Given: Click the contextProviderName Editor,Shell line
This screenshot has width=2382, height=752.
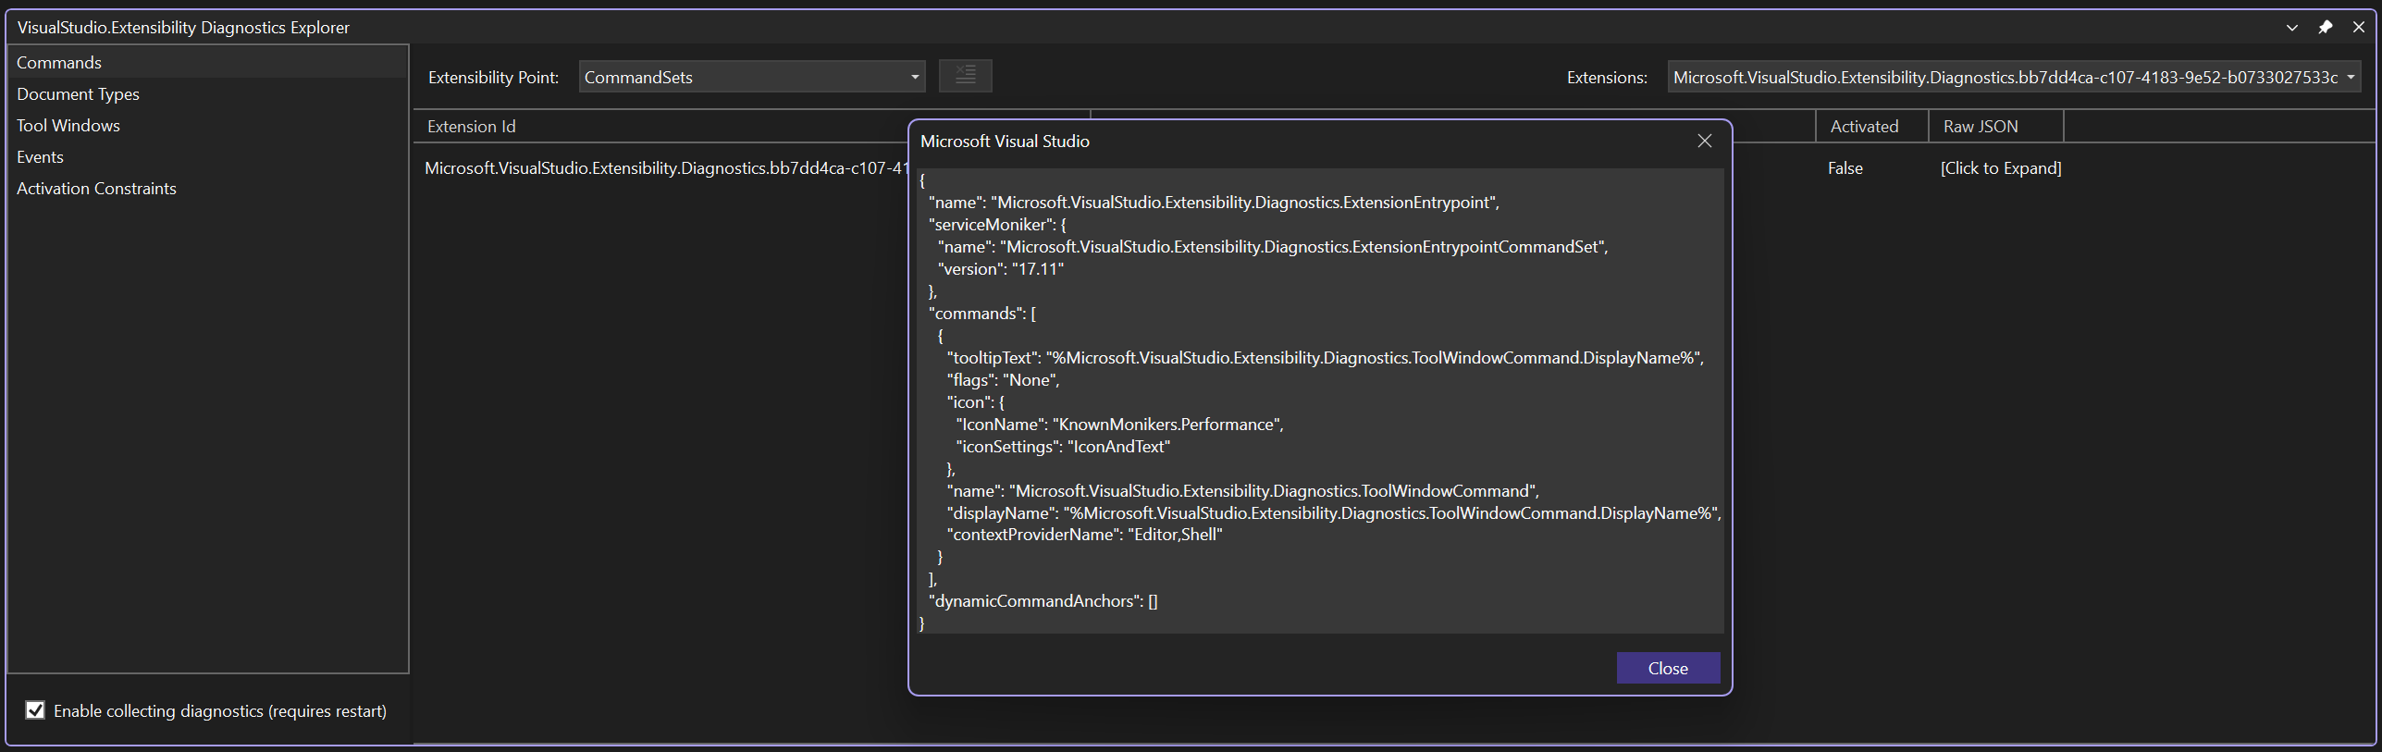Looking at the screenshot, I should 1084,534.
